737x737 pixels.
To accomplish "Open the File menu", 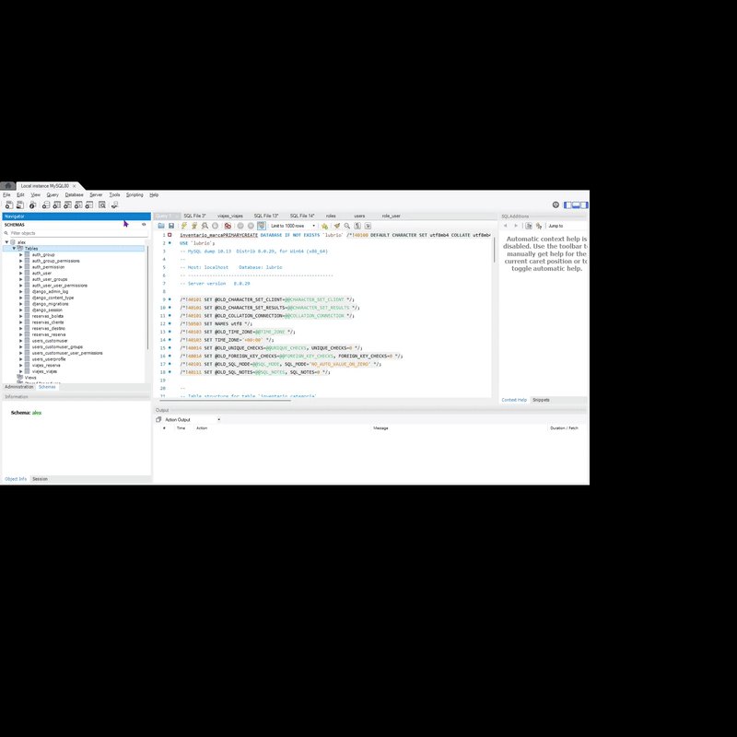I will point(6,194).
